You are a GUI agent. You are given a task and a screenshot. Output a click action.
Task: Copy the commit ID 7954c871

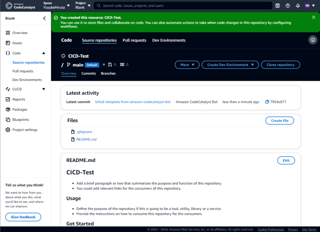click(x=266, y=102)
